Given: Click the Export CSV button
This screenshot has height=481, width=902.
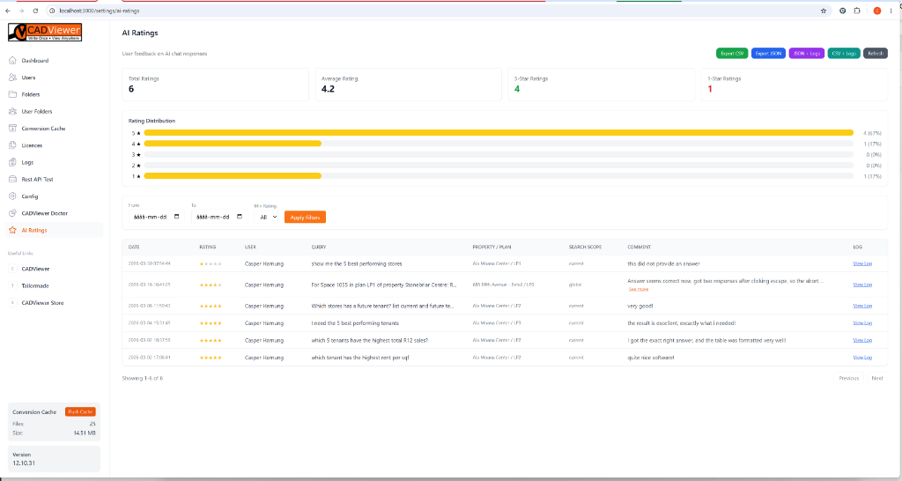Looking at the screenshot, I should pyautogui.click(x=732, y=54).
